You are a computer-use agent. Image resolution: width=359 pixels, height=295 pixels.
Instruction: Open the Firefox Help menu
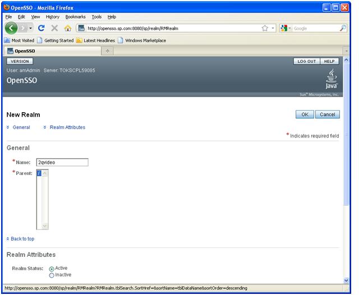click(x=112, y=17)
